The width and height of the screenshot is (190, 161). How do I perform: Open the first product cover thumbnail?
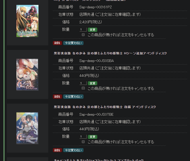point(27,21)
